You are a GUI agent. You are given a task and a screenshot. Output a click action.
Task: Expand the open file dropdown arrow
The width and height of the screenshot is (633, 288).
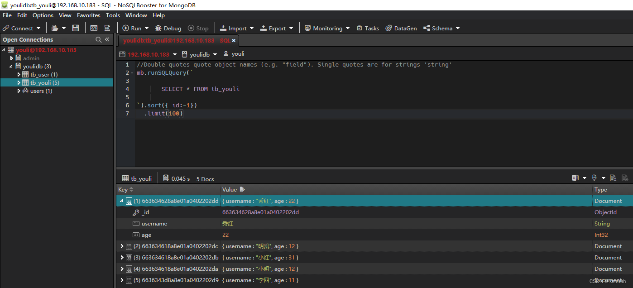click(x=64, y=28)
